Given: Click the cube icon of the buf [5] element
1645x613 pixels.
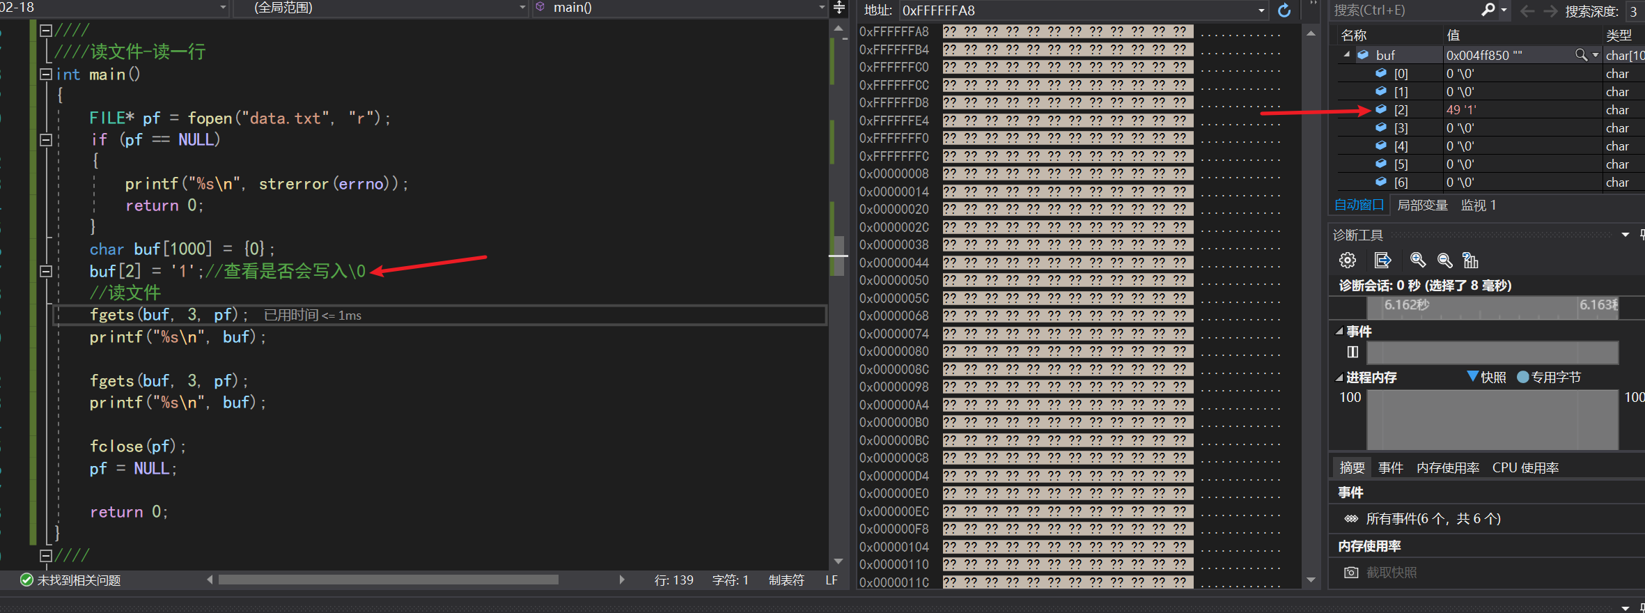Looking at the screenshot, I should pyautogui.click(x=1381, y=164).
